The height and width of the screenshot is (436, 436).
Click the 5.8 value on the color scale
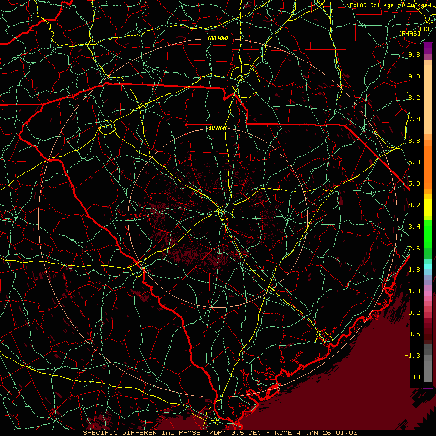click(x=414, y=162)
